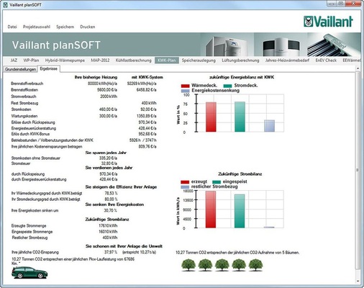Switch to the Kühllastberechnung tab
364x288 pixels.
[134, 60]
